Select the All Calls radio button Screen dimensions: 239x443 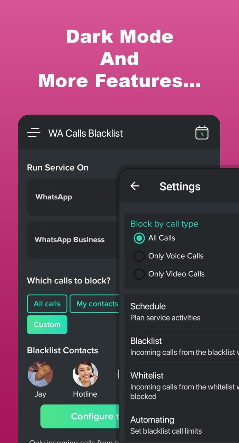pos(139,238)
